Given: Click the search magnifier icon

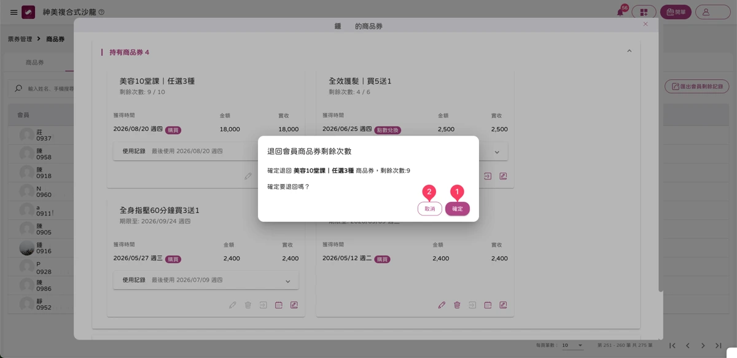Looking at the screenshot, I should click(x=18, y=89).
